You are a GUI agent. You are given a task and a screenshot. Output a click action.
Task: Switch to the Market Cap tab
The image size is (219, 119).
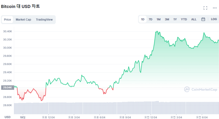click(23, 20)
